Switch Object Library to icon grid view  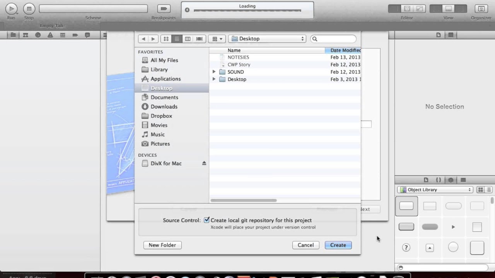[x=481, y=190]
